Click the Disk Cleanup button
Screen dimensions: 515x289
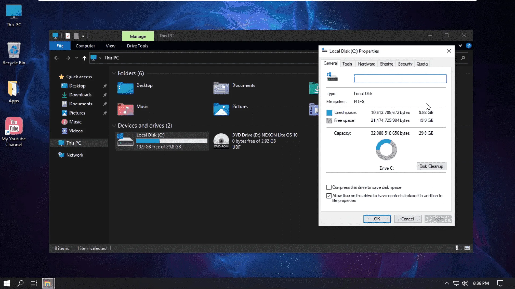click(431, 166)
